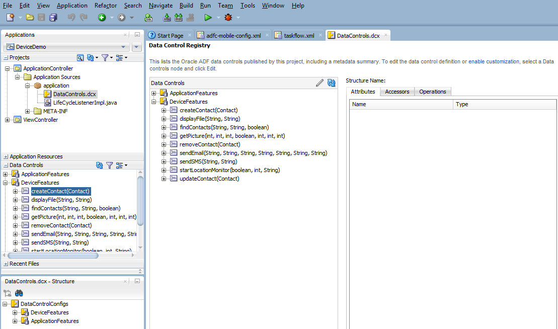Viewport: 558px width, 329px height.
Task: Click the enable customization link
Action: pos(494,61)
